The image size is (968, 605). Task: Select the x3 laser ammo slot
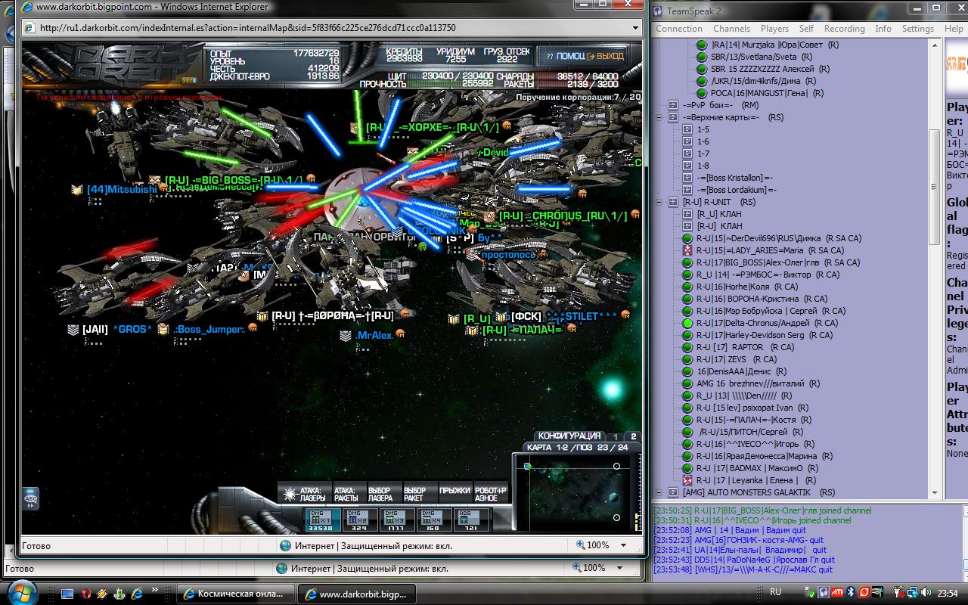click(x=396, y=520)
